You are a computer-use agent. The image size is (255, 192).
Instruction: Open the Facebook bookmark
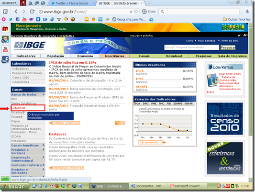[x=17, y=19]
